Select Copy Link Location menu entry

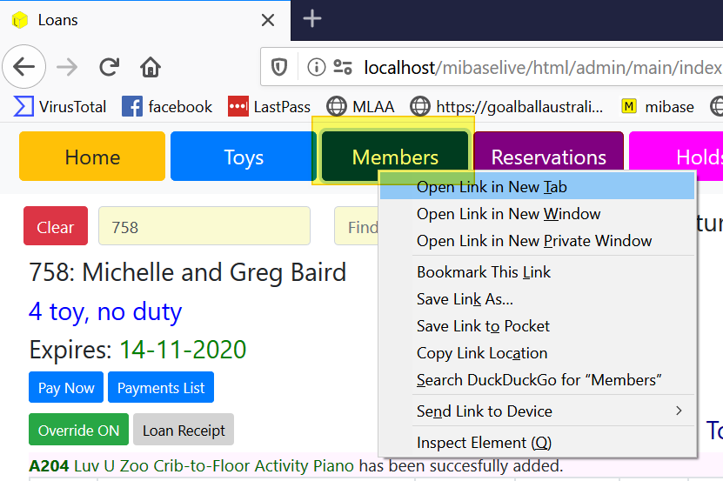[x=482, y=353]
